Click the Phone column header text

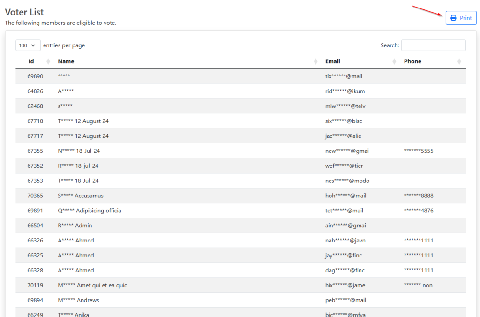[412, 61]
